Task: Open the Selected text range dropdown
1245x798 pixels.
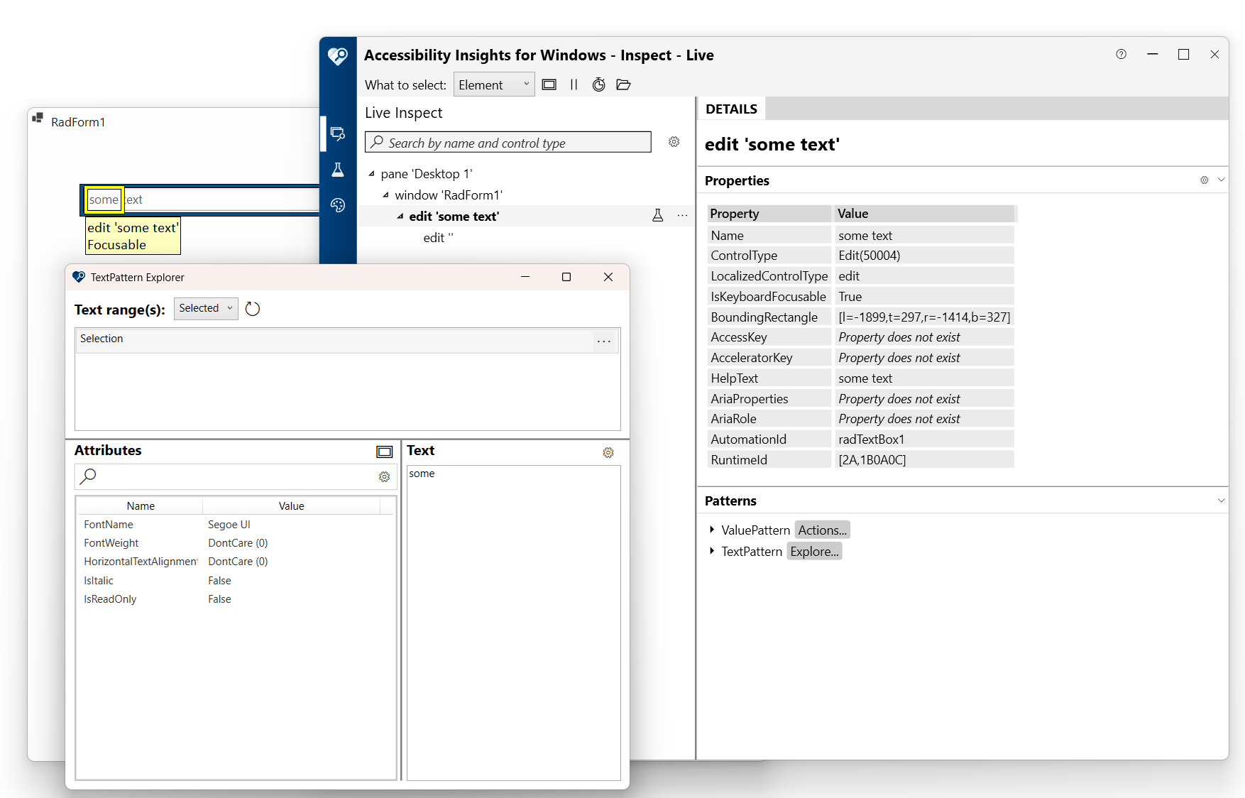Action: coord(206,308)
